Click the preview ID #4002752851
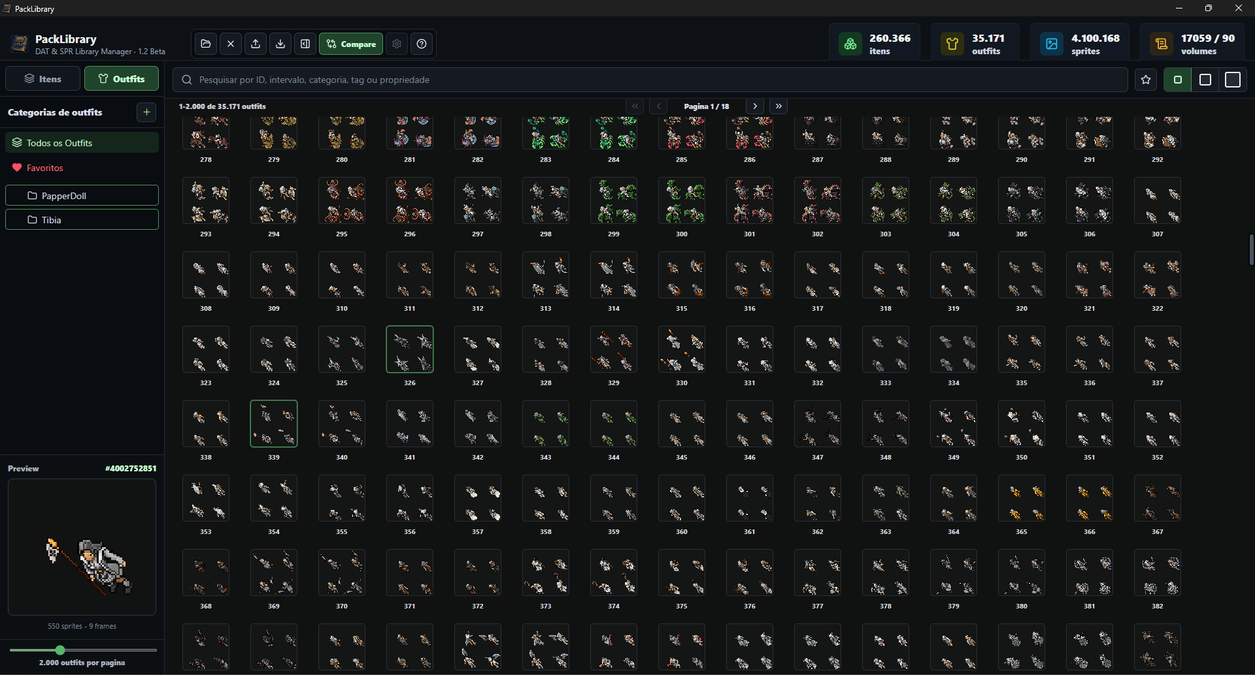 [131, 469]
